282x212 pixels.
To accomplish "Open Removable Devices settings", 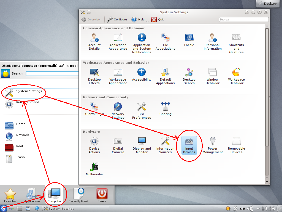I will click(x=236, y=145).
